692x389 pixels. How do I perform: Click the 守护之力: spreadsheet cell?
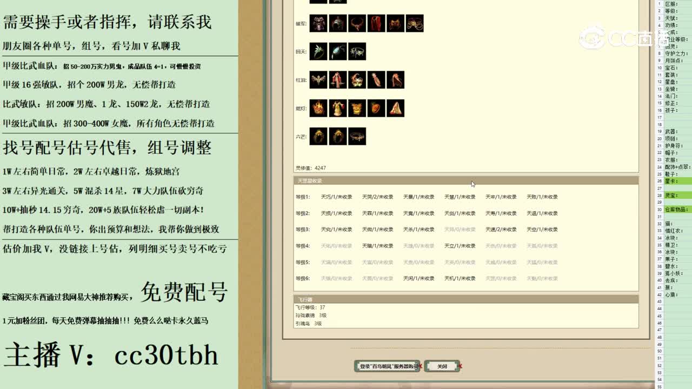click(x=677, y=53)
